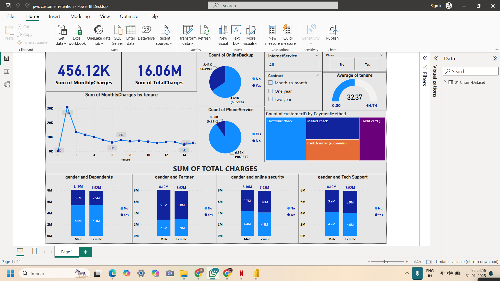The height and width of the screenshot is (281, 500).
Task: Collapse the Data pane
Action: click(495, 58)
